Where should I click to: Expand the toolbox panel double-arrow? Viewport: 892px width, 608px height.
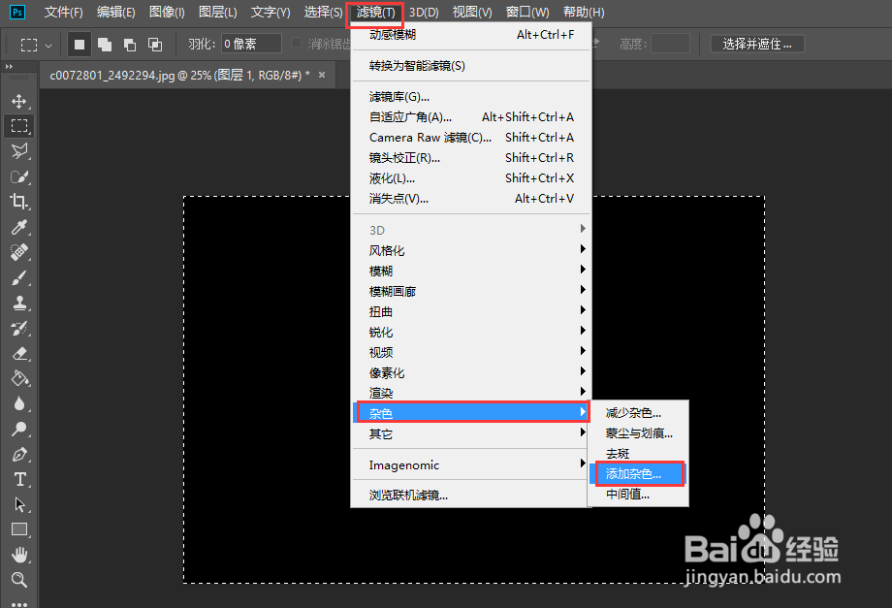[x=9, y=67]
